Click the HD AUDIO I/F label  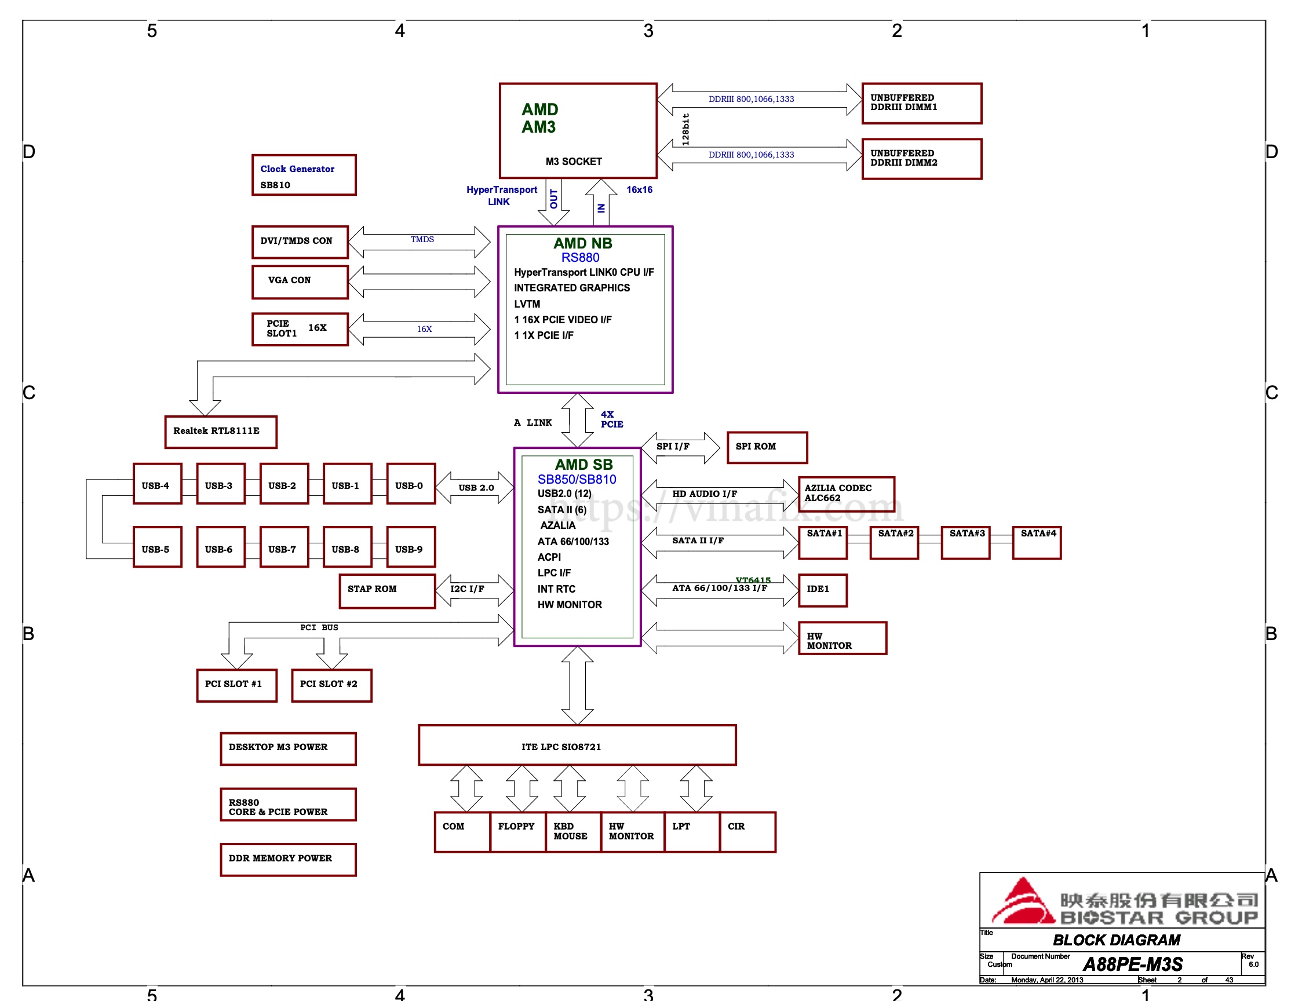pyautogui.click(x=705, y=494)
